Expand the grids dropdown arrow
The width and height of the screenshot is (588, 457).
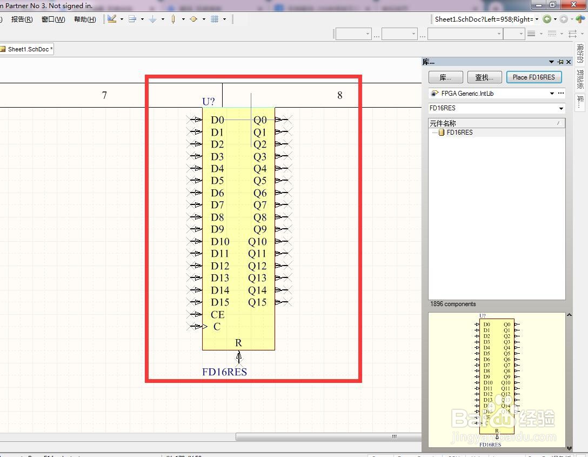click(x=225, y=19)
